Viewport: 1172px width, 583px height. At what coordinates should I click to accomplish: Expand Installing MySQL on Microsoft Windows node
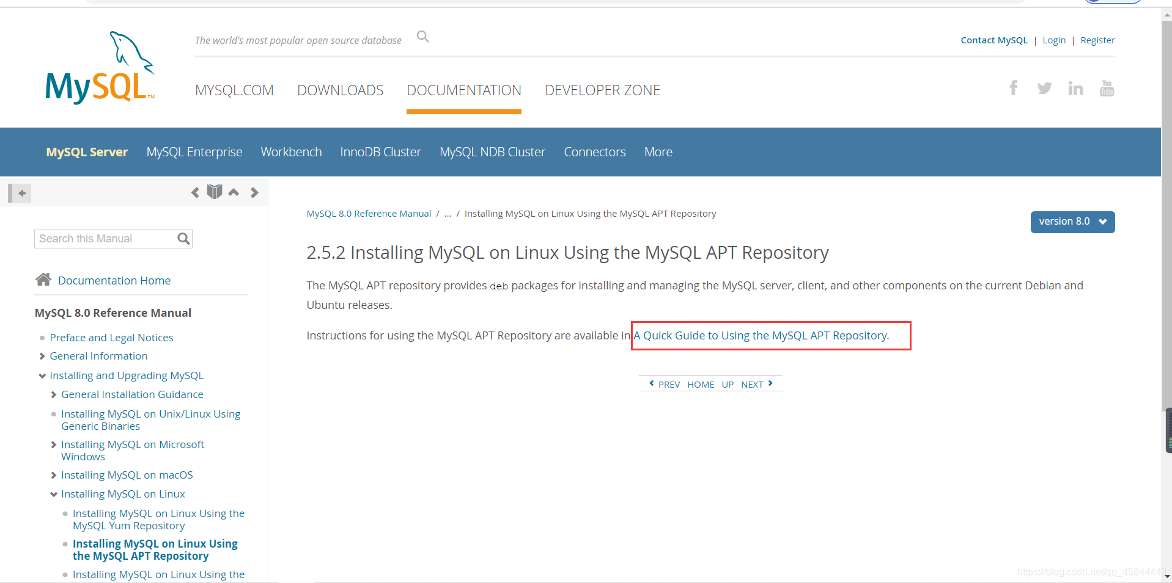54,445
